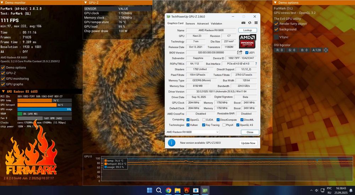Toggle the UEFI checkbox in GPU-Z
Viewport: 355px width, 195px height.
pos(247,53)
